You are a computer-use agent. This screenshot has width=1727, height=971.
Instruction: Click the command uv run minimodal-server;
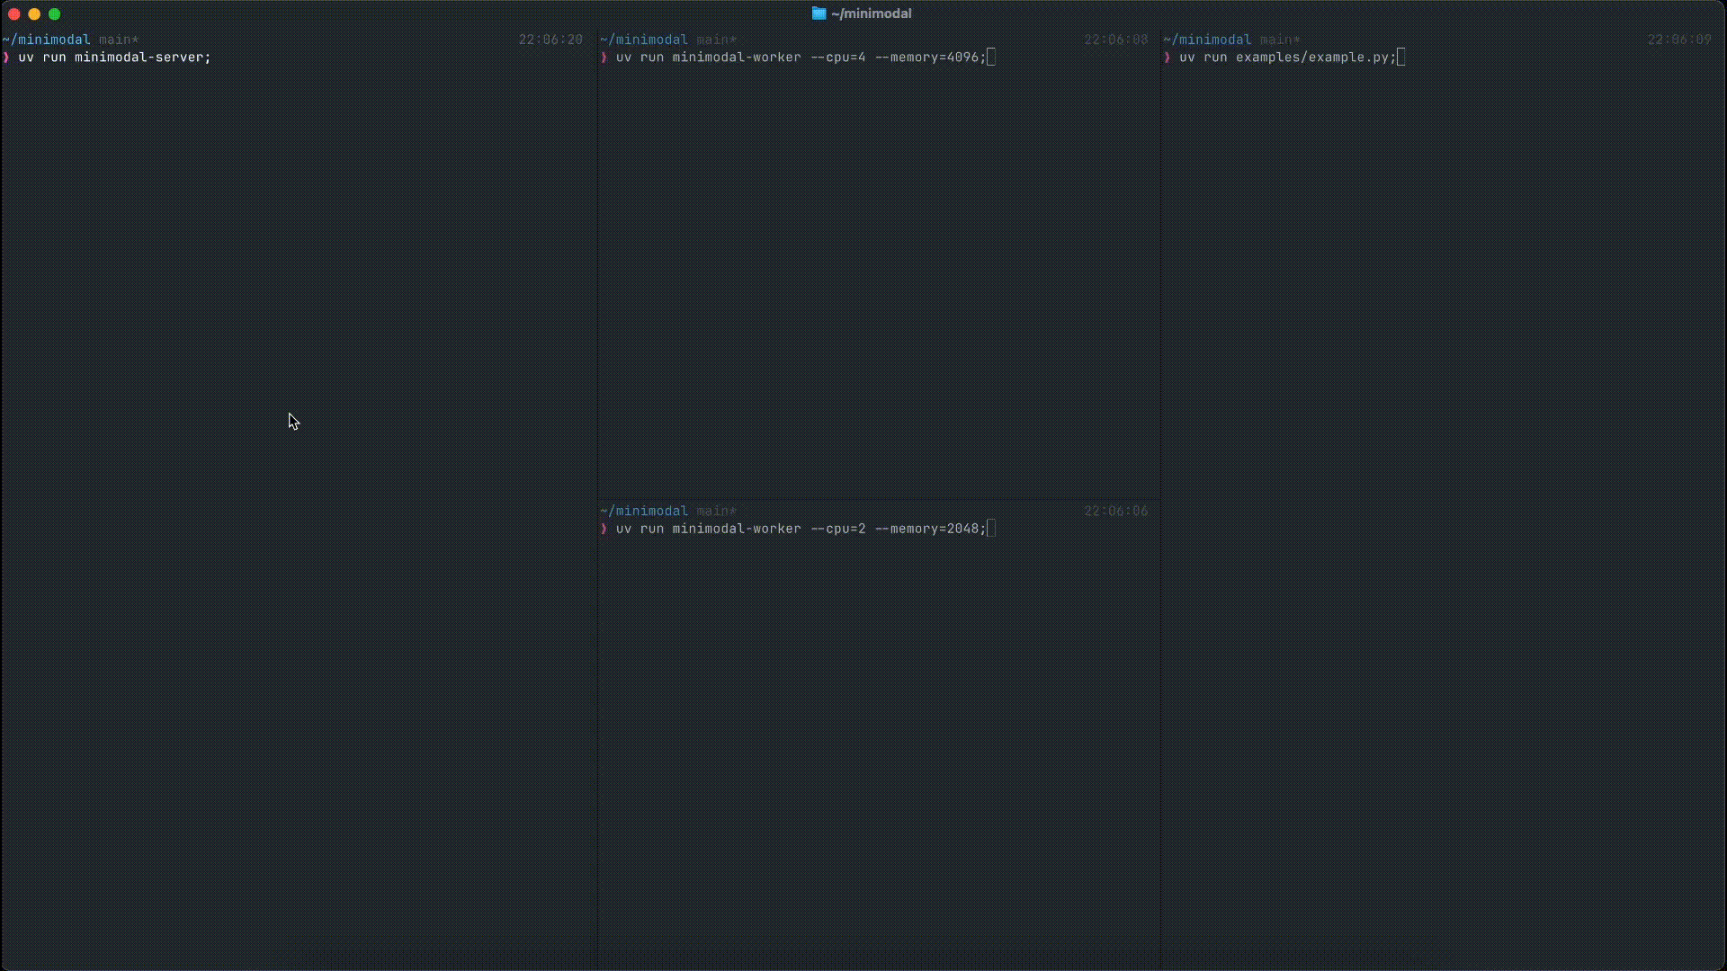tap(115, 58)
